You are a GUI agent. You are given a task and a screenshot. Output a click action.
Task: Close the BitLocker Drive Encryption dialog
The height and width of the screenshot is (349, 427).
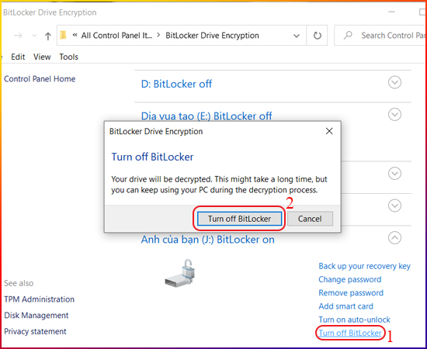329,131
